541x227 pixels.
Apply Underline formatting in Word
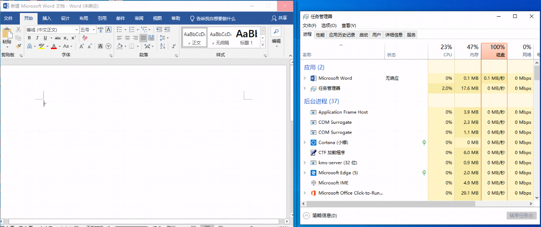click(45, 38)
